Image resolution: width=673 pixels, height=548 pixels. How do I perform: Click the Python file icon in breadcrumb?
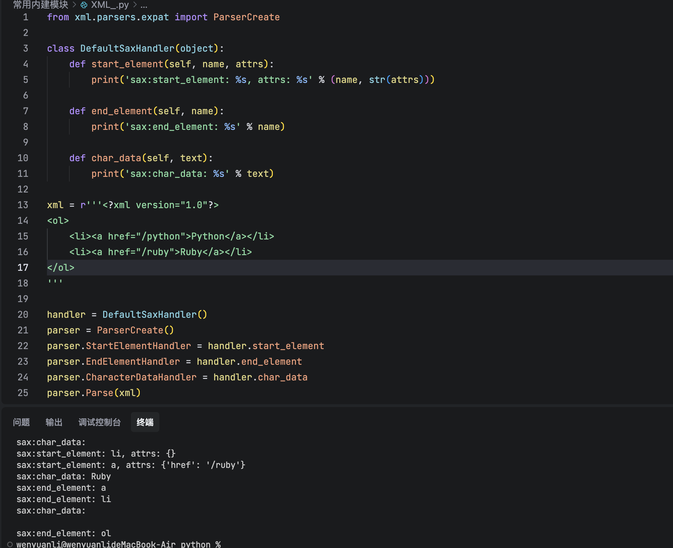click(x=84, y=5)
